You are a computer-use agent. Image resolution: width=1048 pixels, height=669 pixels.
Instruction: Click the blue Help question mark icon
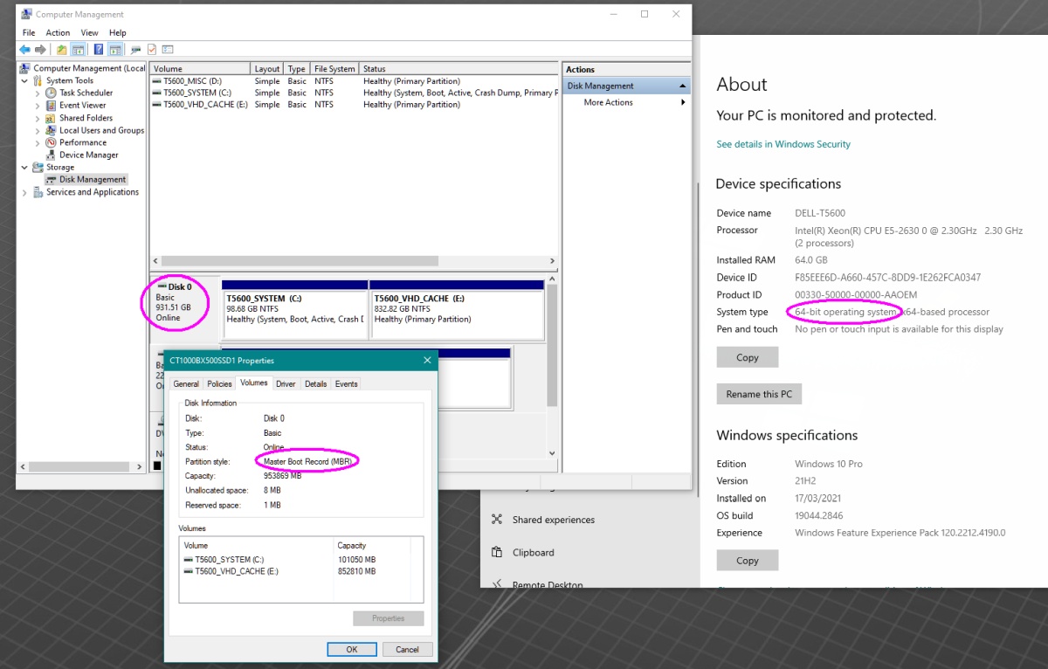pos(99,50)
